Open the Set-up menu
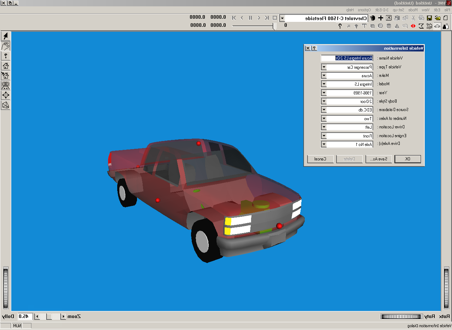452x330 pixels. coord(398,10)
